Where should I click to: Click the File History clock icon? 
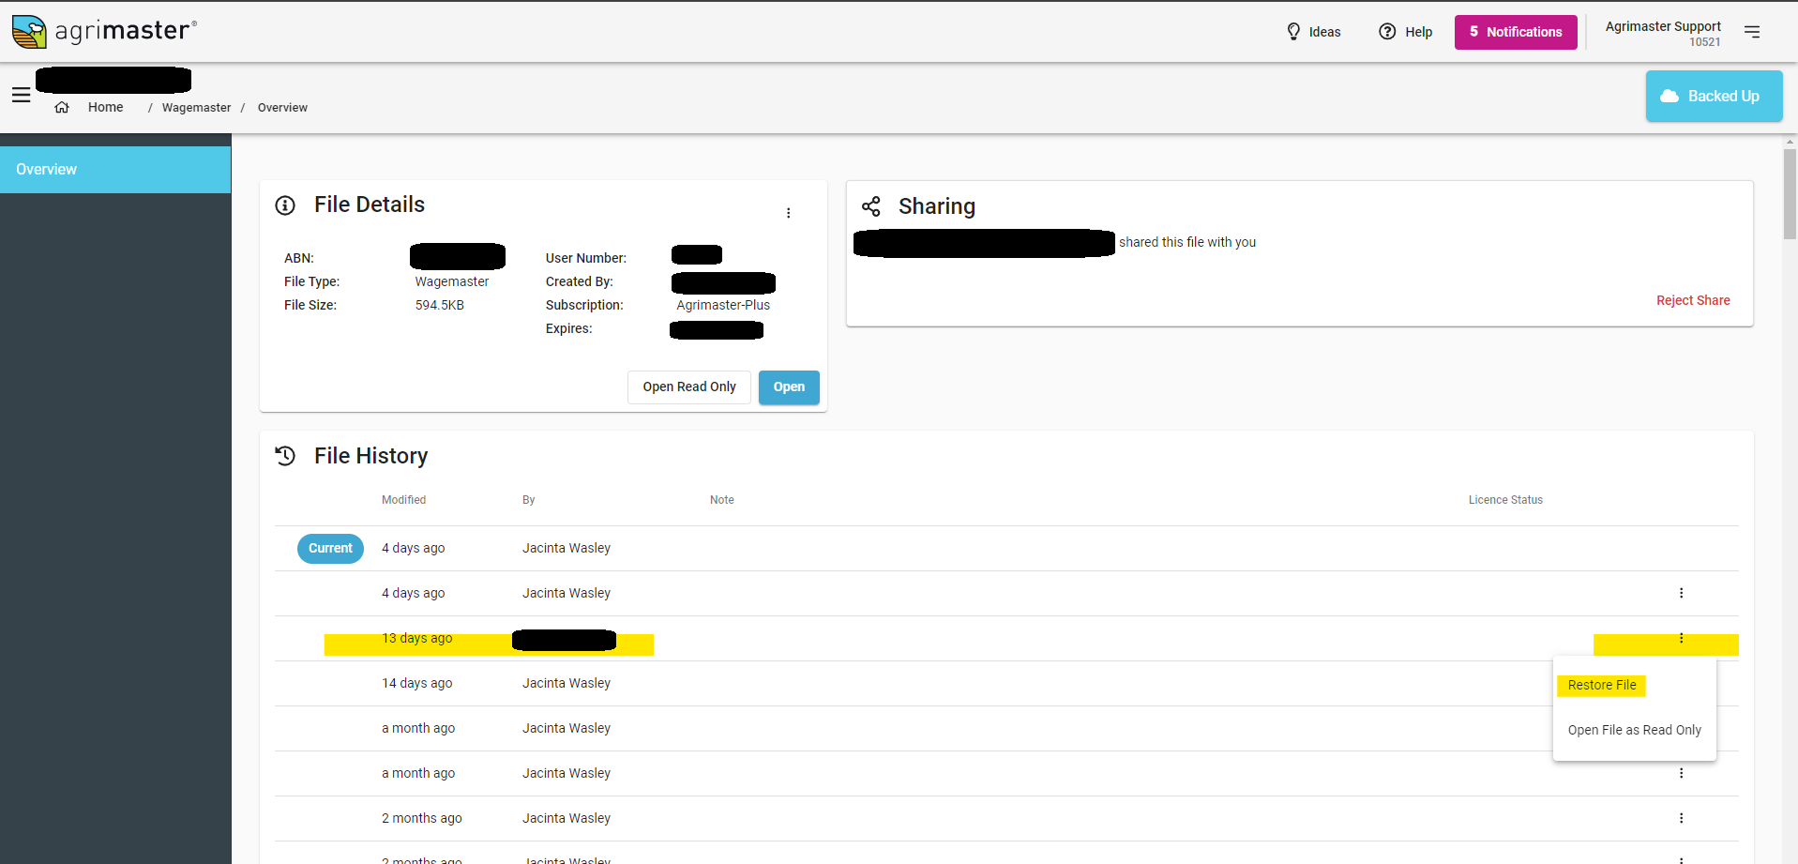285,456
